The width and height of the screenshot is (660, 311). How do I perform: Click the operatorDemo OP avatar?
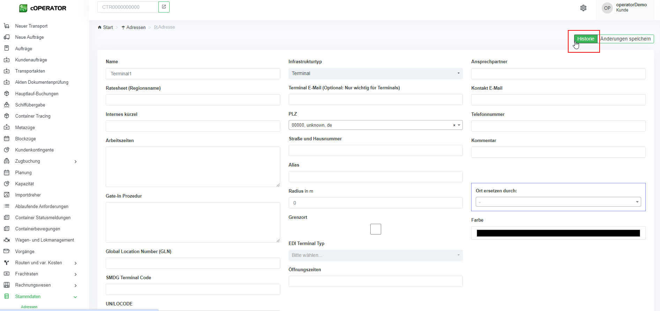tap(607, 8)
